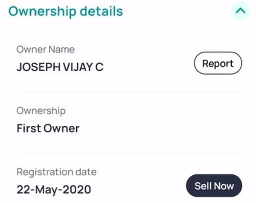Viewport: 256px width, 203px height.
Task: Click the initial C after VIJAY
Action: (99, 67)
